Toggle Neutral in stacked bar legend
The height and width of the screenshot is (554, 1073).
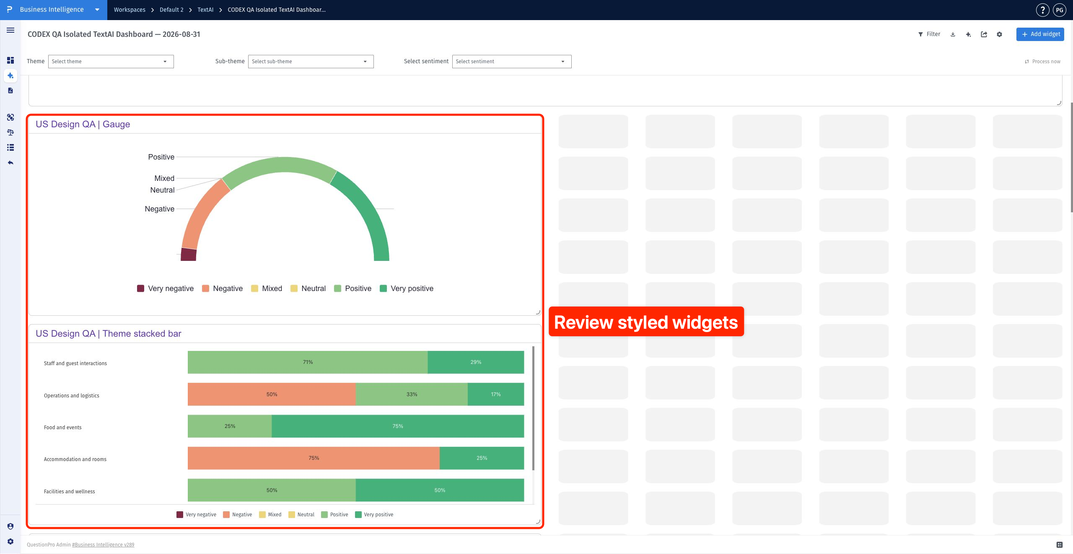click(x=301, y=515)
